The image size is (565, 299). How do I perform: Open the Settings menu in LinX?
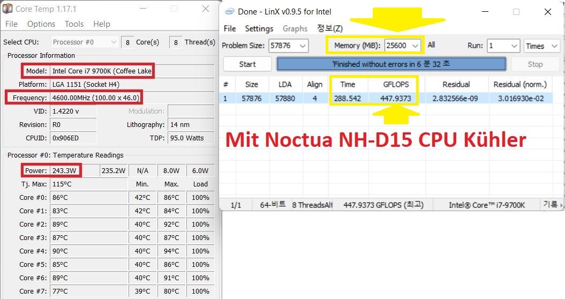[x=259, y=28]
